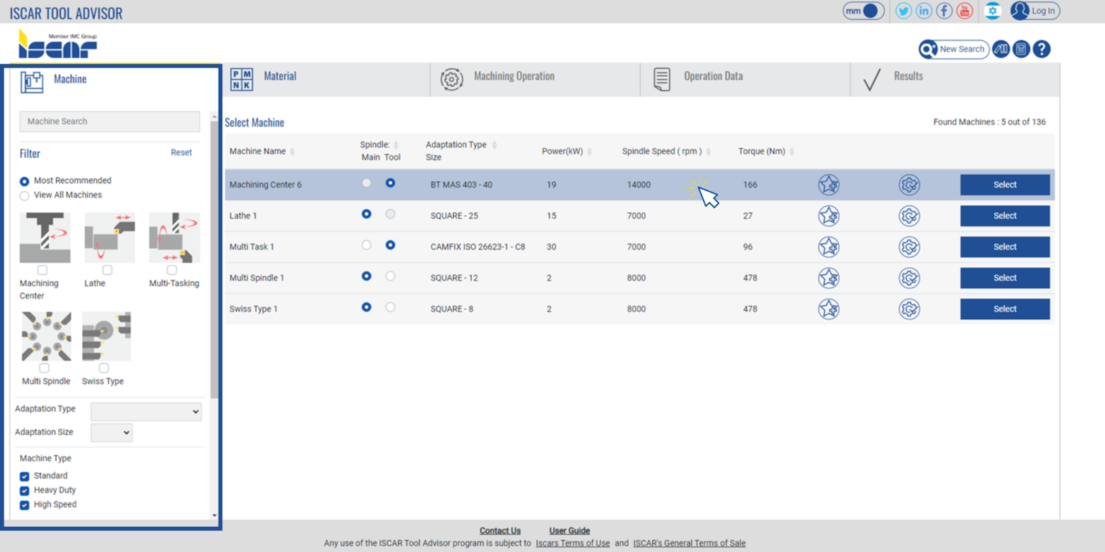Screen dimensions: 1105x552
Task: Toggle the mm unit switch
Action: pyautogui.click(x=863, y=11)
